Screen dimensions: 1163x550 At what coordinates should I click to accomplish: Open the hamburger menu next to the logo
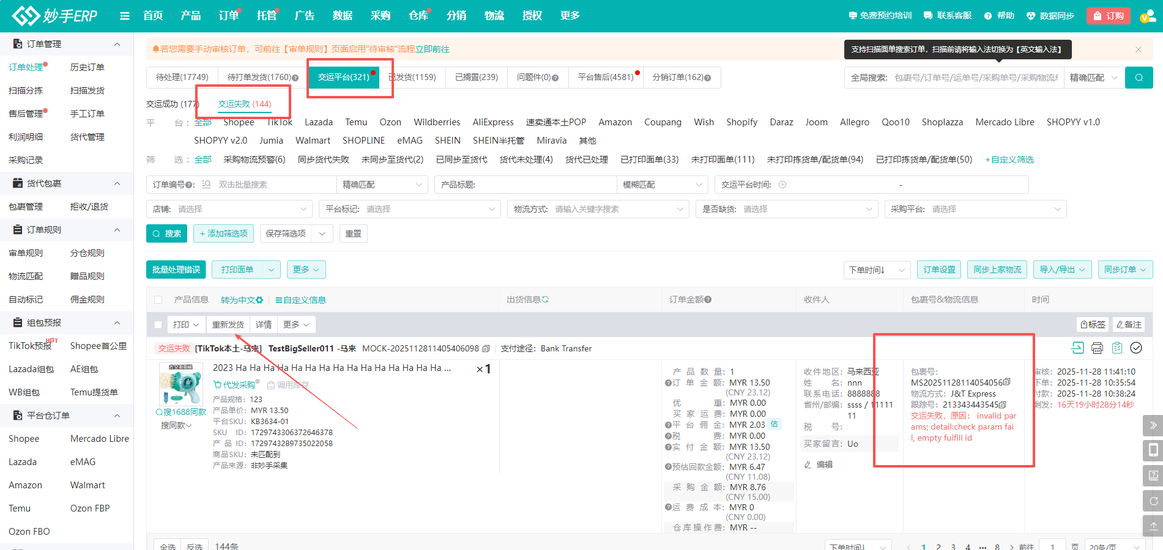tap(125, 16)
